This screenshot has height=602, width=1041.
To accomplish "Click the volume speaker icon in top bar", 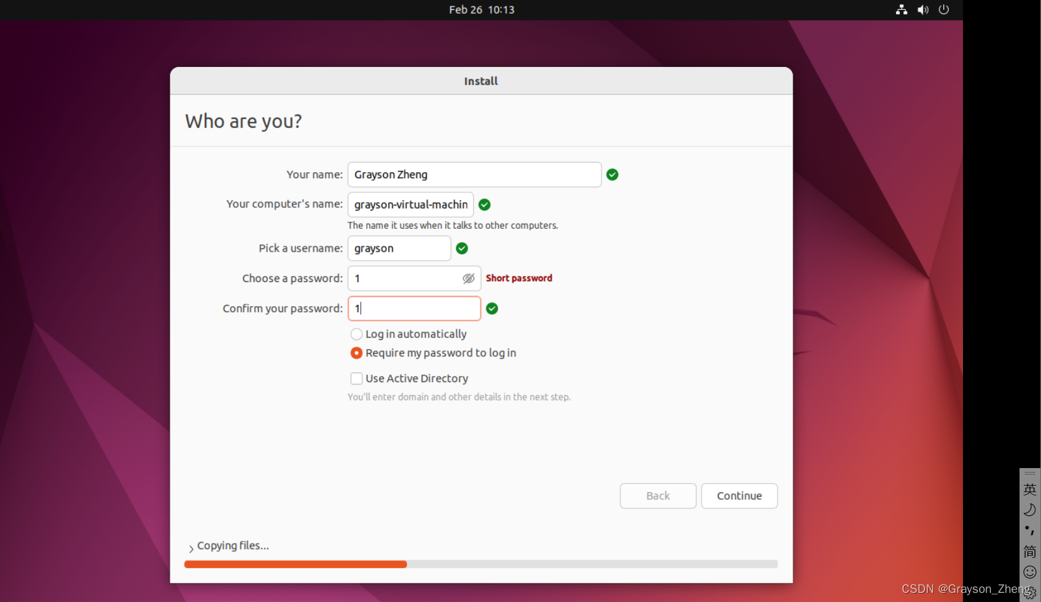I will [923, 10].
